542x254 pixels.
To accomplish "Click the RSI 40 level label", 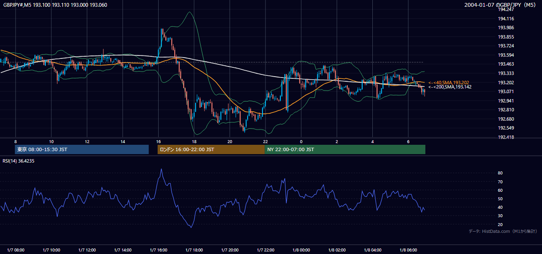I will (x=500, y=207).
